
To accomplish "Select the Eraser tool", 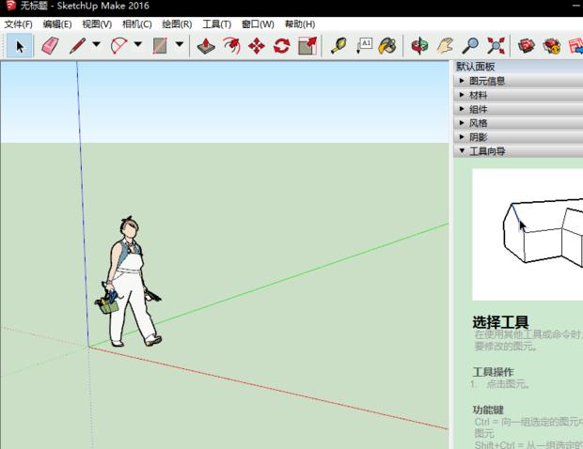I will point(48,45).
